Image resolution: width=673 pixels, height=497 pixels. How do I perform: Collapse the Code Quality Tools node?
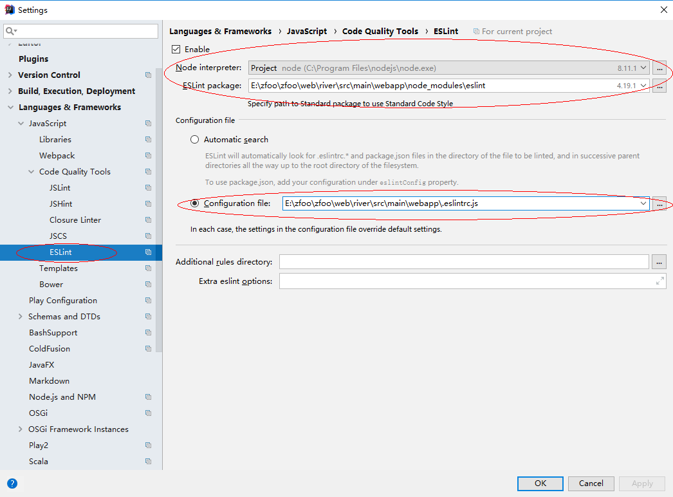tap(32, 172)
